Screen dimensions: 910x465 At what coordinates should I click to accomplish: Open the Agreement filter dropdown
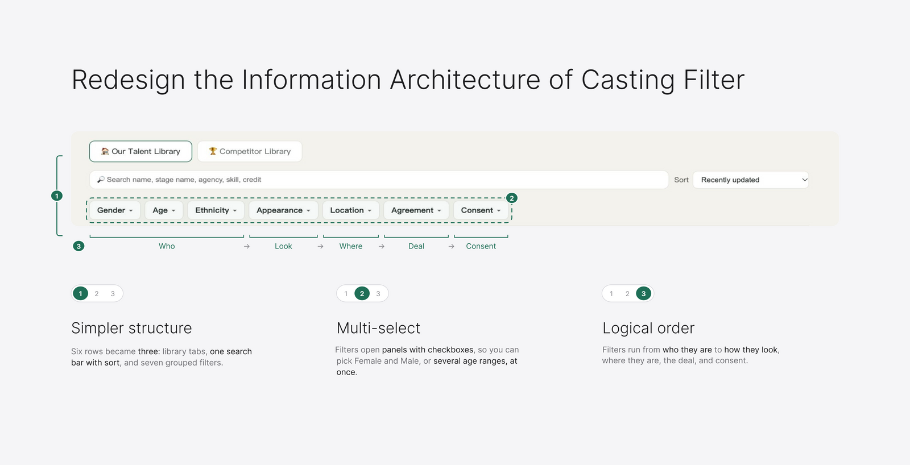point(416,210)
